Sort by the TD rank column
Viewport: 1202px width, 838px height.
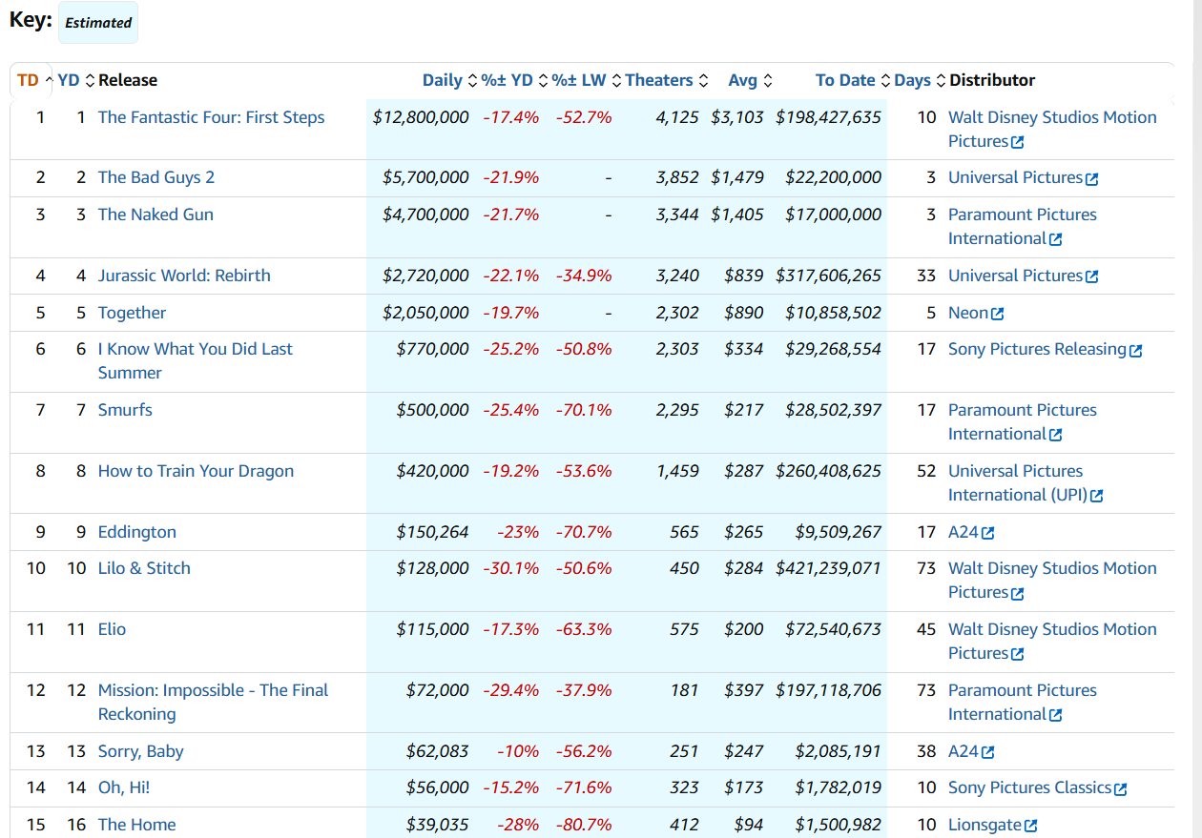click(x=29, y=80)
